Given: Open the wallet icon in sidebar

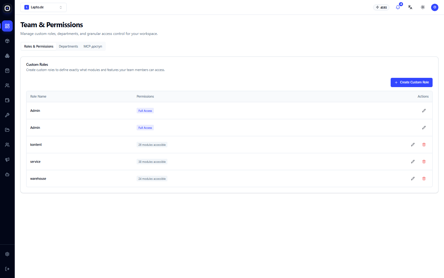Looking at the screenshot, I should pos(7,100).
